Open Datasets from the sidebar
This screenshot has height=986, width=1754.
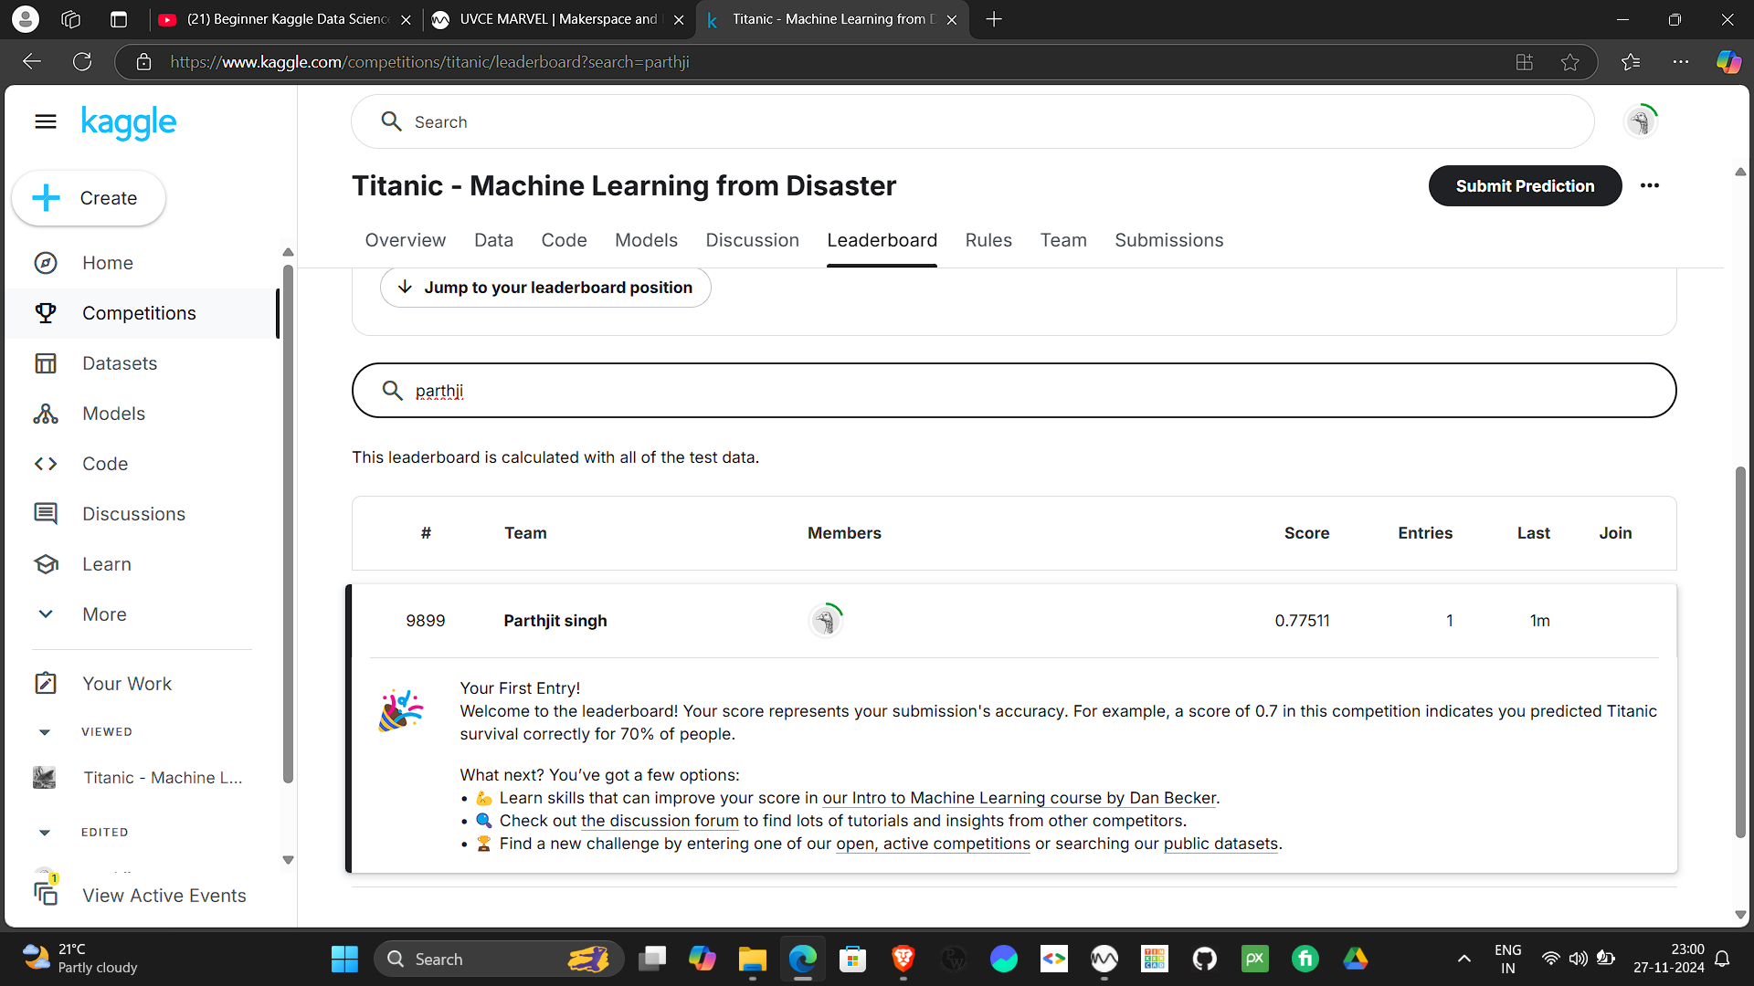119,363
